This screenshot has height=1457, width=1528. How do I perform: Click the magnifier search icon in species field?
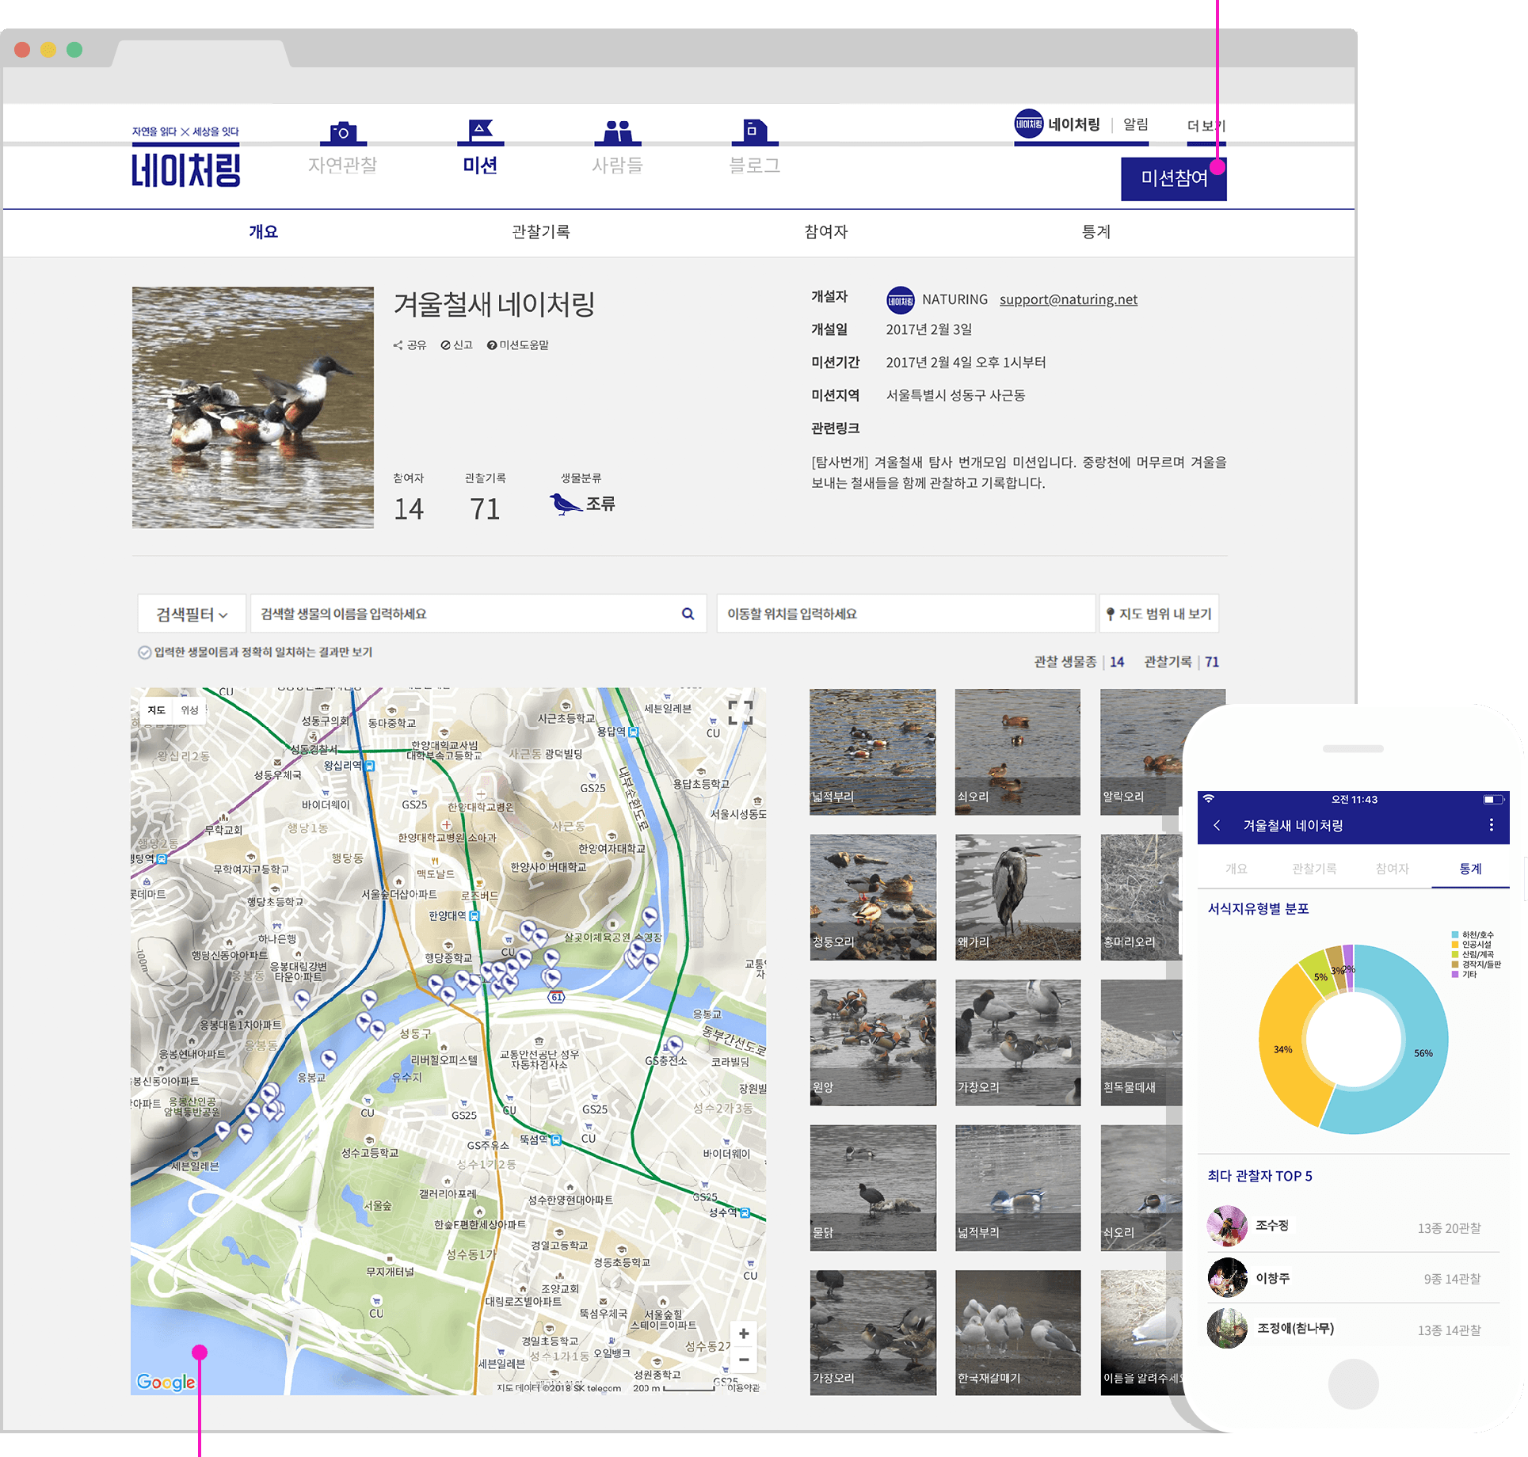[688, 614]
